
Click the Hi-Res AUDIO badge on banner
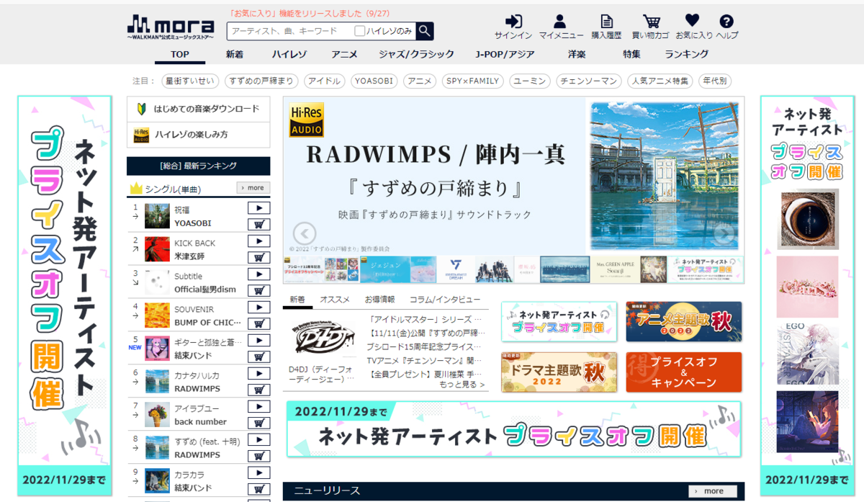[307, 120]
